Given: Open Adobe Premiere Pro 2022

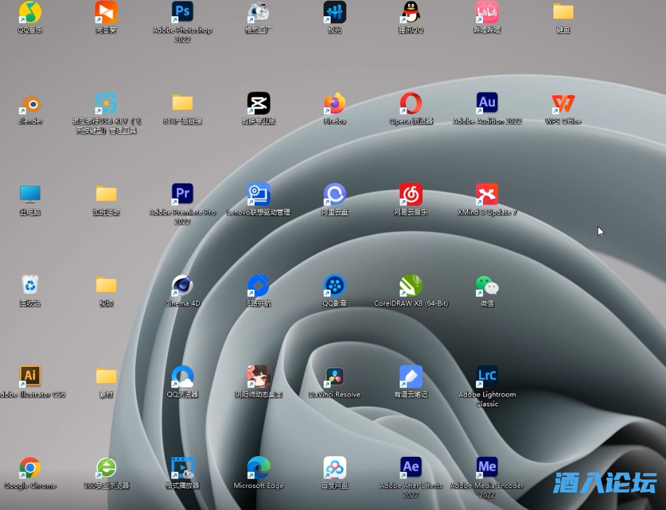Looking at the screenshot, I should 182,193.
